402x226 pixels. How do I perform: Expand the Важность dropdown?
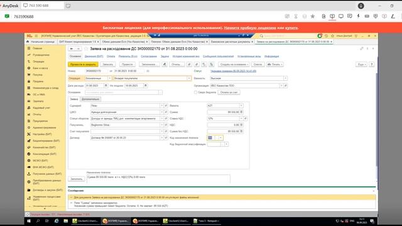pos(285,78)
